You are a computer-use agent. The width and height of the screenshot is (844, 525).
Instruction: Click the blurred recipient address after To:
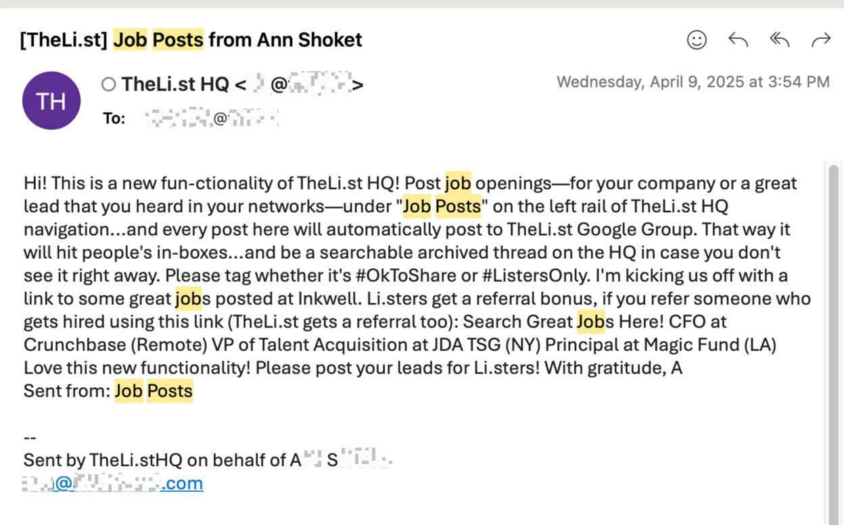[x=211, y=119]
